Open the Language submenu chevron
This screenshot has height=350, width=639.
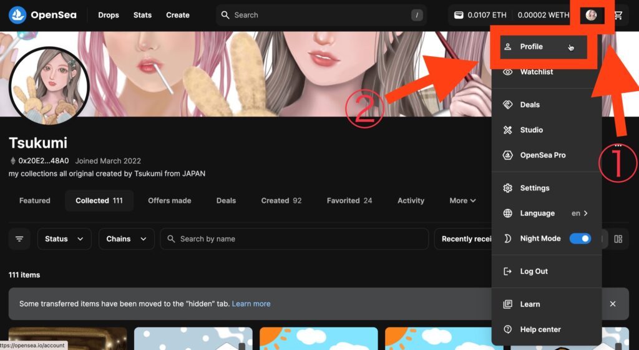tap(585, 213)
